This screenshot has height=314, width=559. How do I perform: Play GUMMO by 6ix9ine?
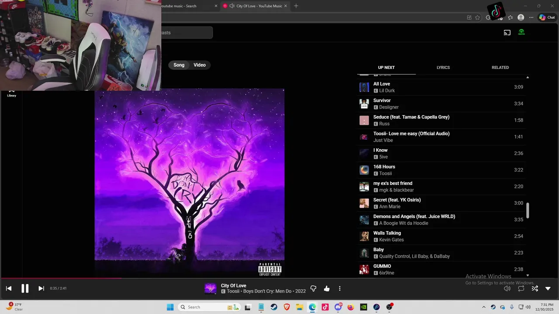(442, 270)
